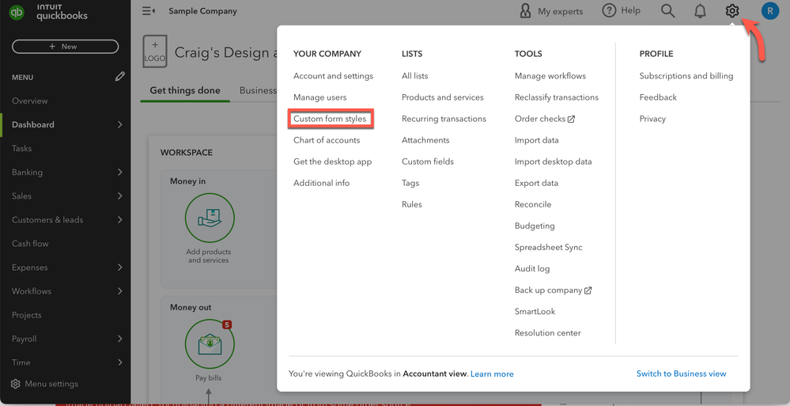Open the notifications bell
This screenshot has height=406, width=790.
[700, 11]
